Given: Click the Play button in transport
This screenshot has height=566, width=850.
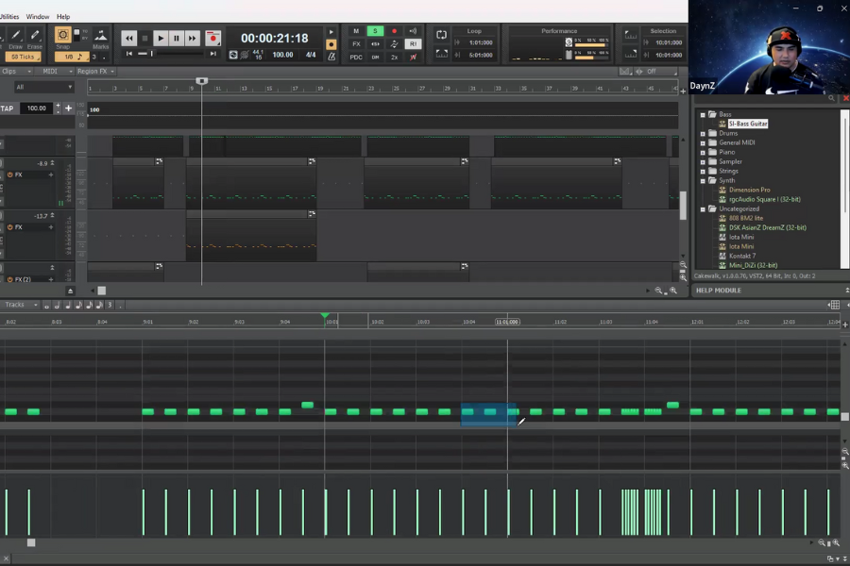Looking at the screenshot, I should 161,39.
